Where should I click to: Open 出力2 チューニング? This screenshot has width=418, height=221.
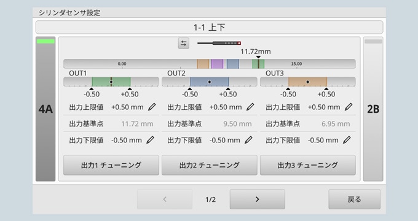coord(210,165)
